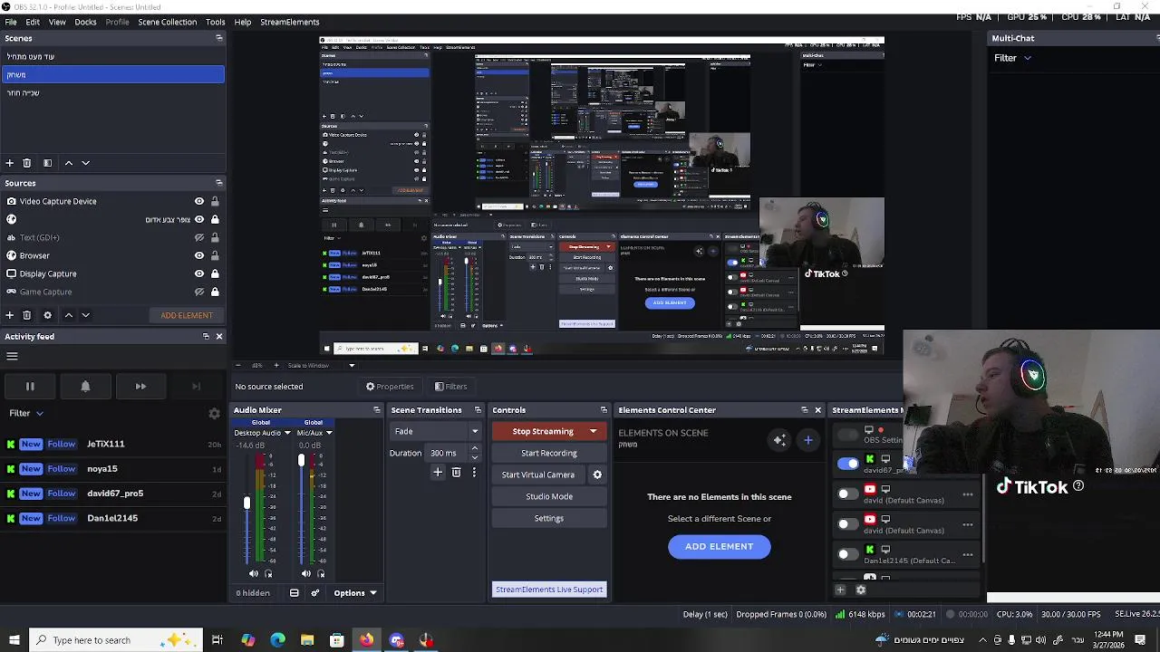
Task: Open StreamElements menu
Action: point(290,22)
